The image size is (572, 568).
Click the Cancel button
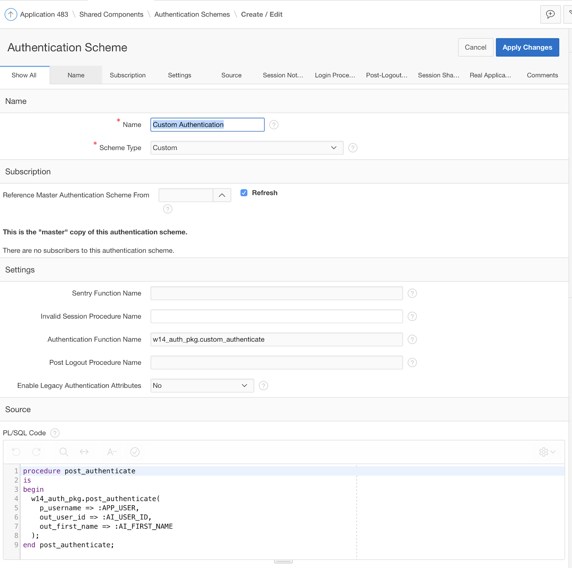tap(475, 47)
